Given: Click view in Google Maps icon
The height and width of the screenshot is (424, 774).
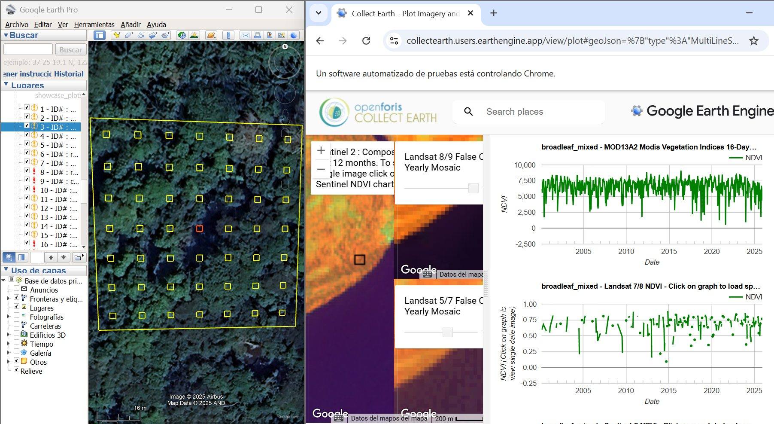Looking at the screenshot, I should [x=282, y=35].
